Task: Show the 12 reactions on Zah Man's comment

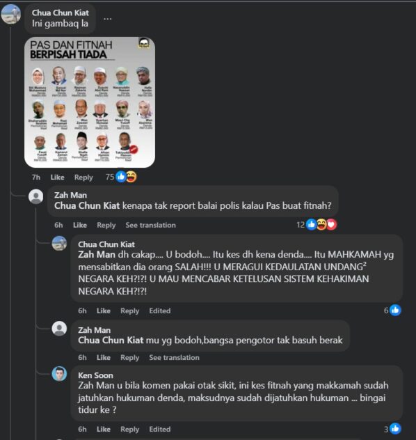Action: tap(317, 224)
